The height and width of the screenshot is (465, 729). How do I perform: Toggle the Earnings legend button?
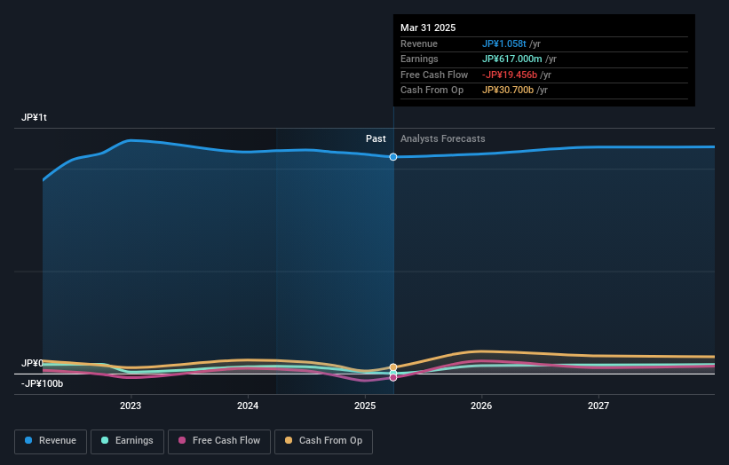tap(127, 441)
